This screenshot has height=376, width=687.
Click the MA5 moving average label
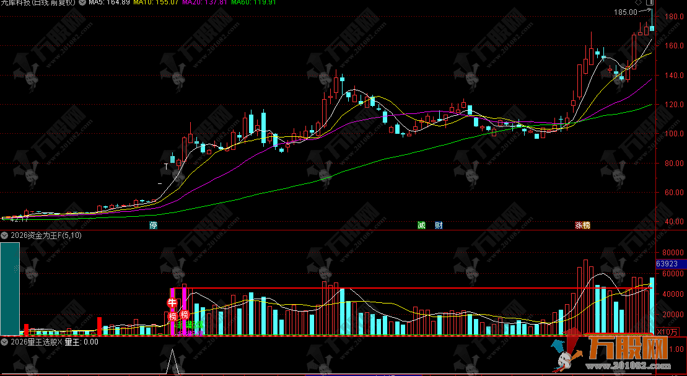pyautogui.click(x=109, y=2)
